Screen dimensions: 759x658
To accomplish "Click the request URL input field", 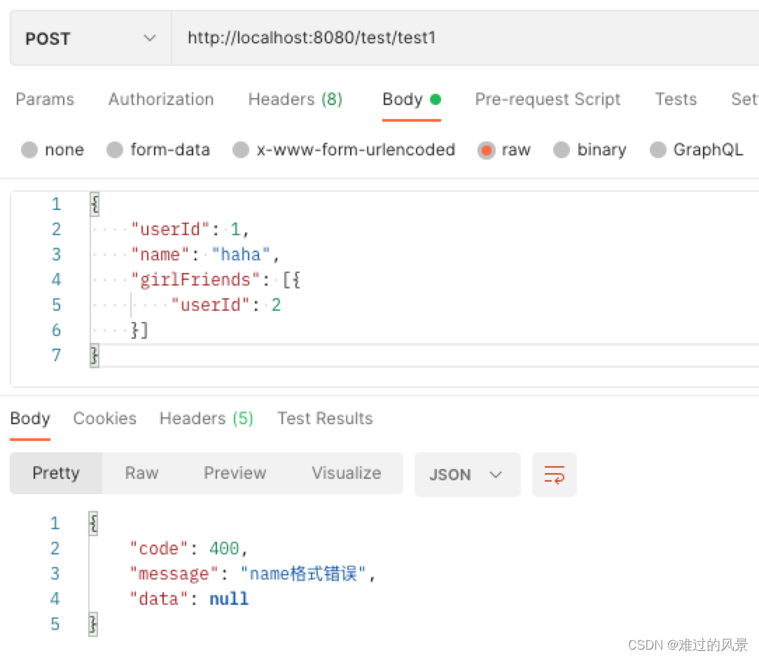I will click(465, 38).
